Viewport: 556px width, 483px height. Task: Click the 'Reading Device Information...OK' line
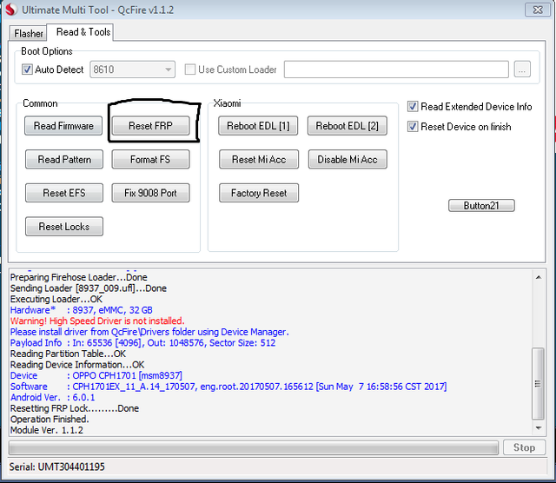pyautogui.click(x=77, y=365)
